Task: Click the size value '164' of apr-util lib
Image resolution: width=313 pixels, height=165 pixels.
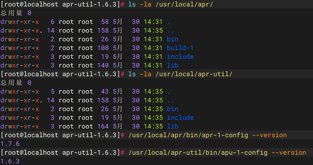Action: 103,126
